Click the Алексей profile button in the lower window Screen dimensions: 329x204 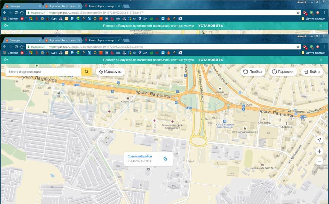[301, 36]
